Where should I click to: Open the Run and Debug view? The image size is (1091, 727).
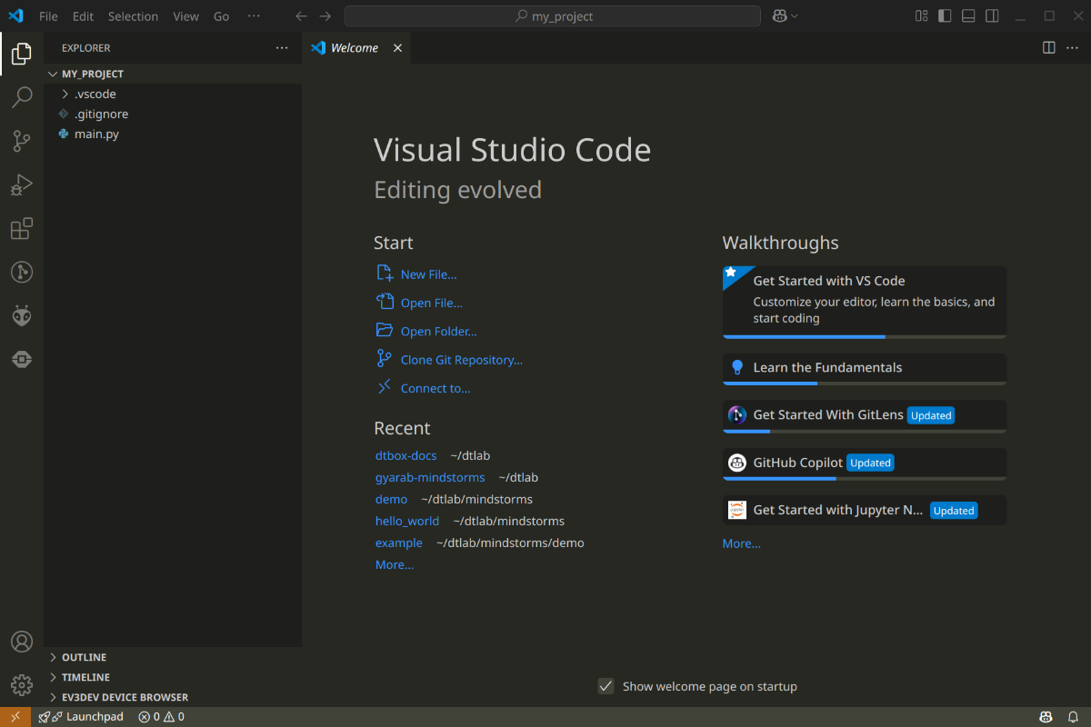[x=22, y=185]
